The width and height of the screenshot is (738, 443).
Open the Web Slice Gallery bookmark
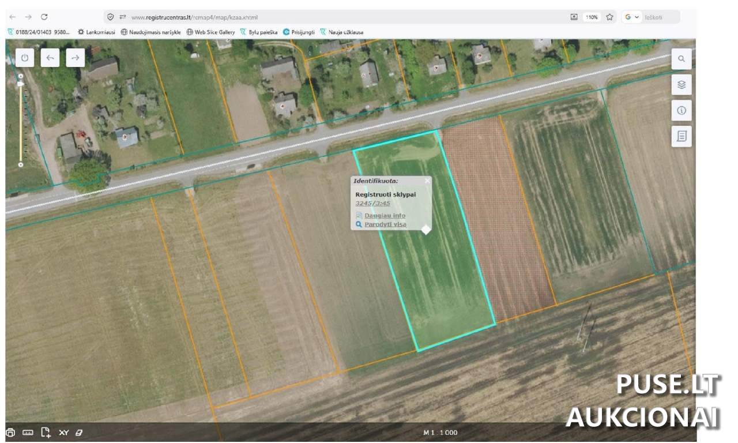(x=210, y=32)
